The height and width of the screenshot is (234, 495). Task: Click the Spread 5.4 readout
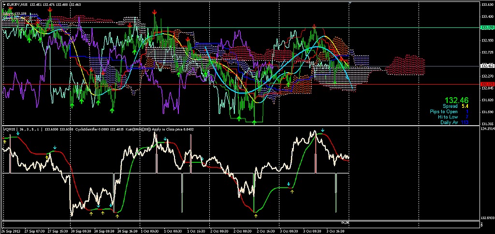click(455, 106)
